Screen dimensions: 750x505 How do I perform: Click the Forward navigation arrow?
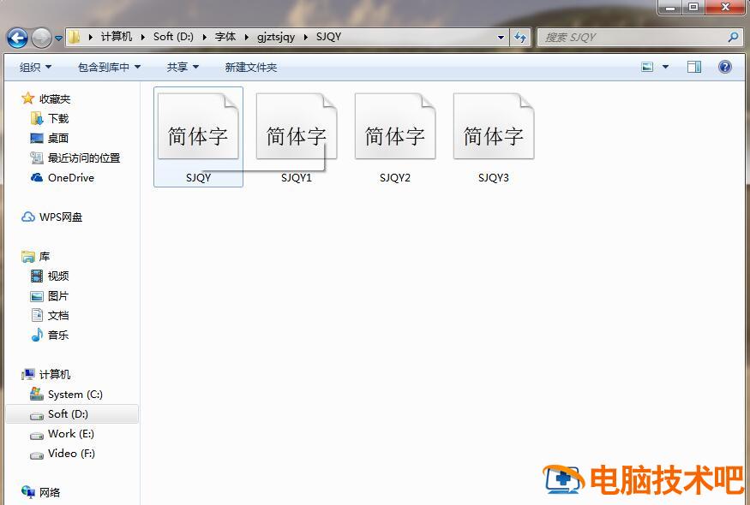coord(41,38)
